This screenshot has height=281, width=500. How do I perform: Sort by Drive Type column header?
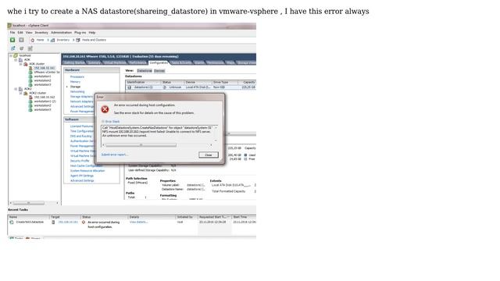pos(224,82)
